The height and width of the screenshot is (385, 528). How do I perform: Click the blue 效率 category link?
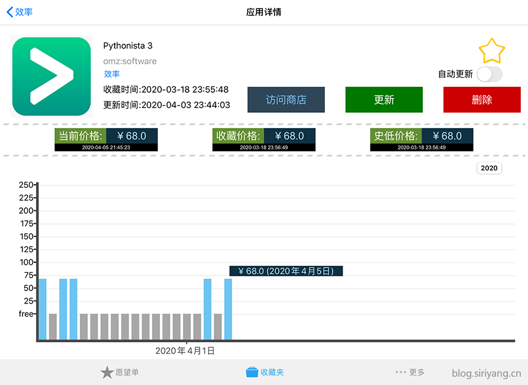click(x=112, y=74)
